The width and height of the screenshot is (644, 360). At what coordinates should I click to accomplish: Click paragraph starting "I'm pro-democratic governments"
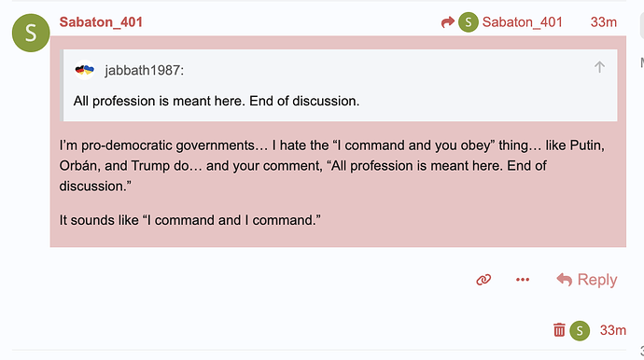tap(332, 165)
